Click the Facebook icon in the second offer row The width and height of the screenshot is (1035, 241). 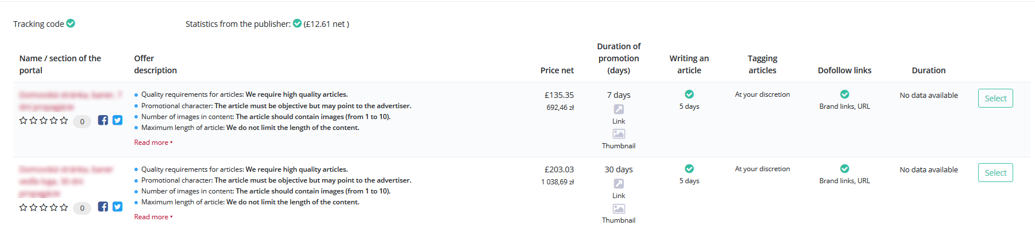point(103,207)
